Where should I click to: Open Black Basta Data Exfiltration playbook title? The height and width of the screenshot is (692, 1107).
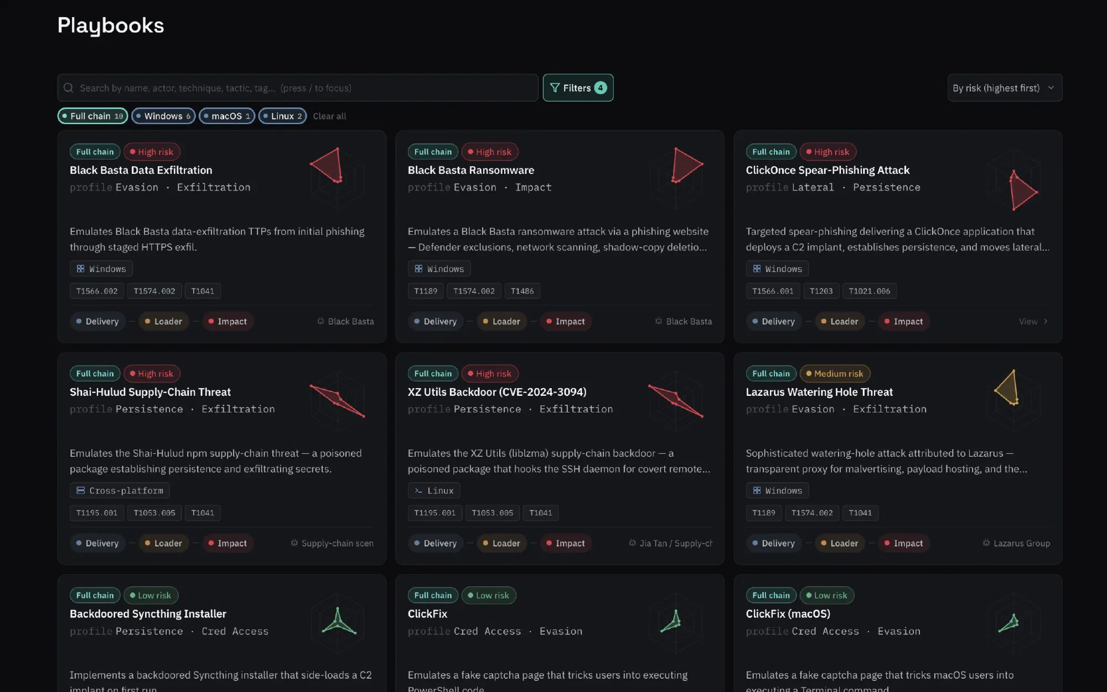(141, 170)
